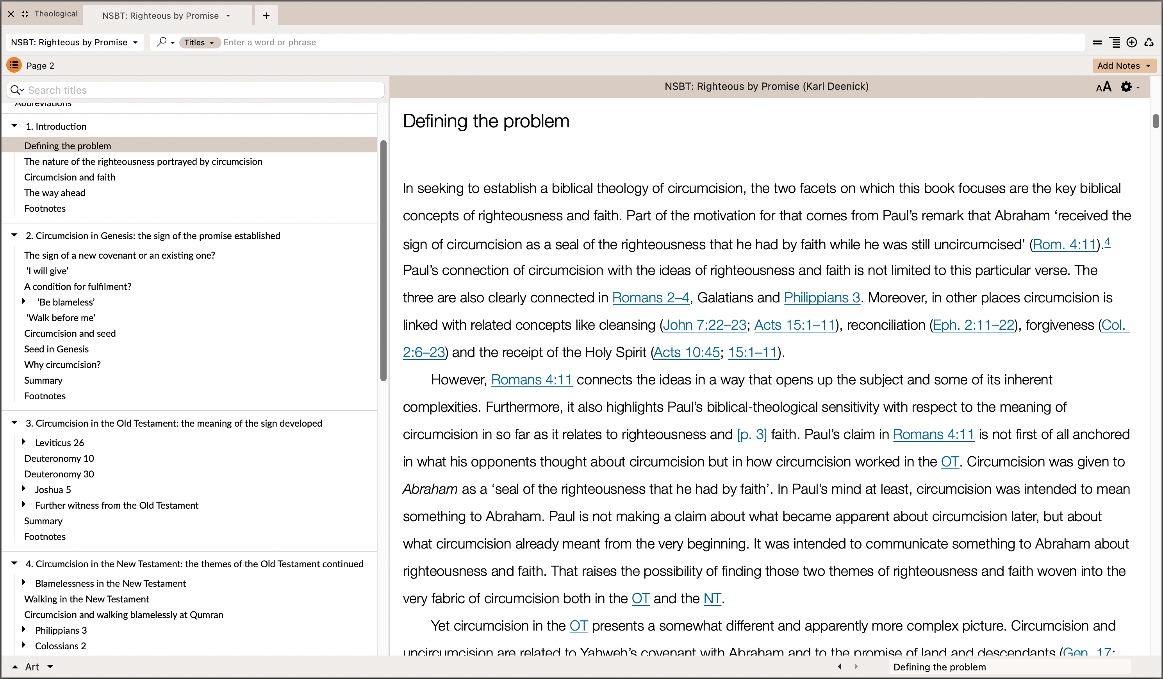1163x679 pixels.
Task: Toggle the orange table of contents icon
Action: tap(14, 65)
